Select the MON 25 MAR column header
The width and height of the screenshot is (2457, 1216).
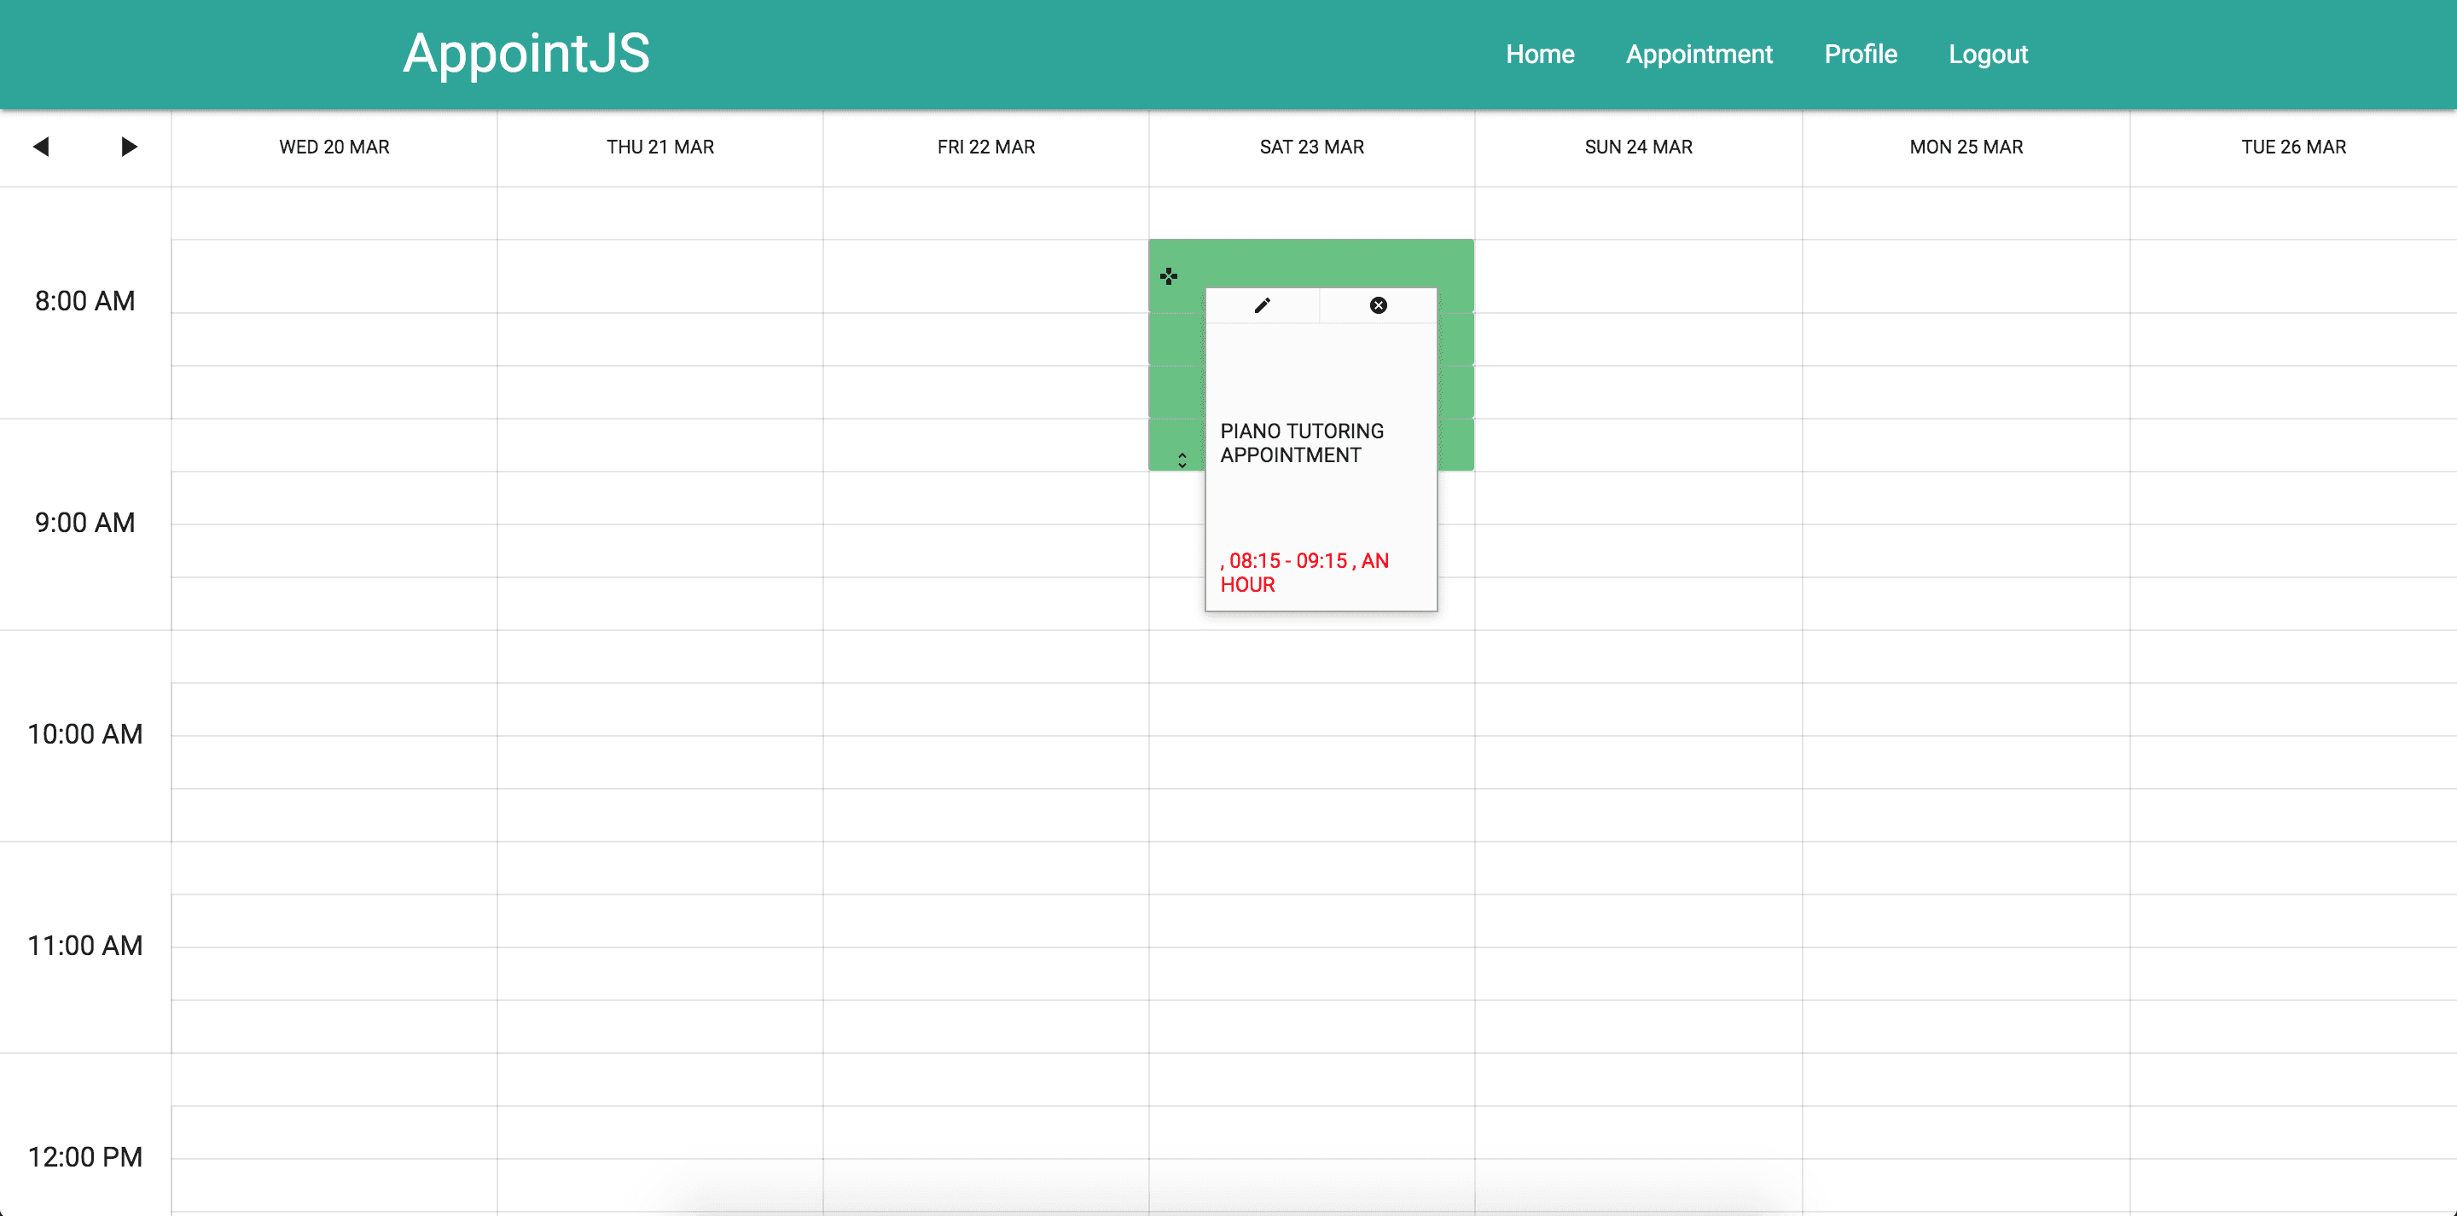(x=1966, y=147)
